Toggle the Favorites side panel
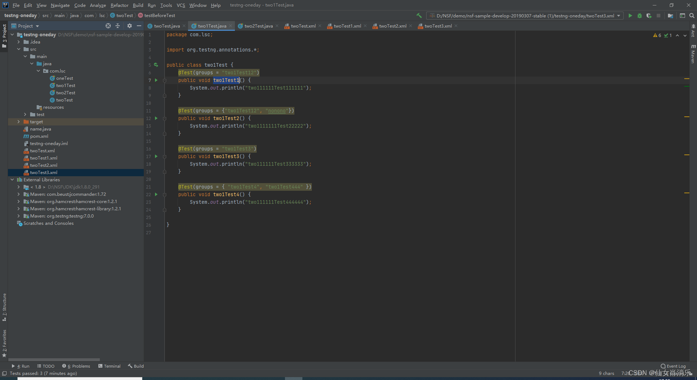 4,343
